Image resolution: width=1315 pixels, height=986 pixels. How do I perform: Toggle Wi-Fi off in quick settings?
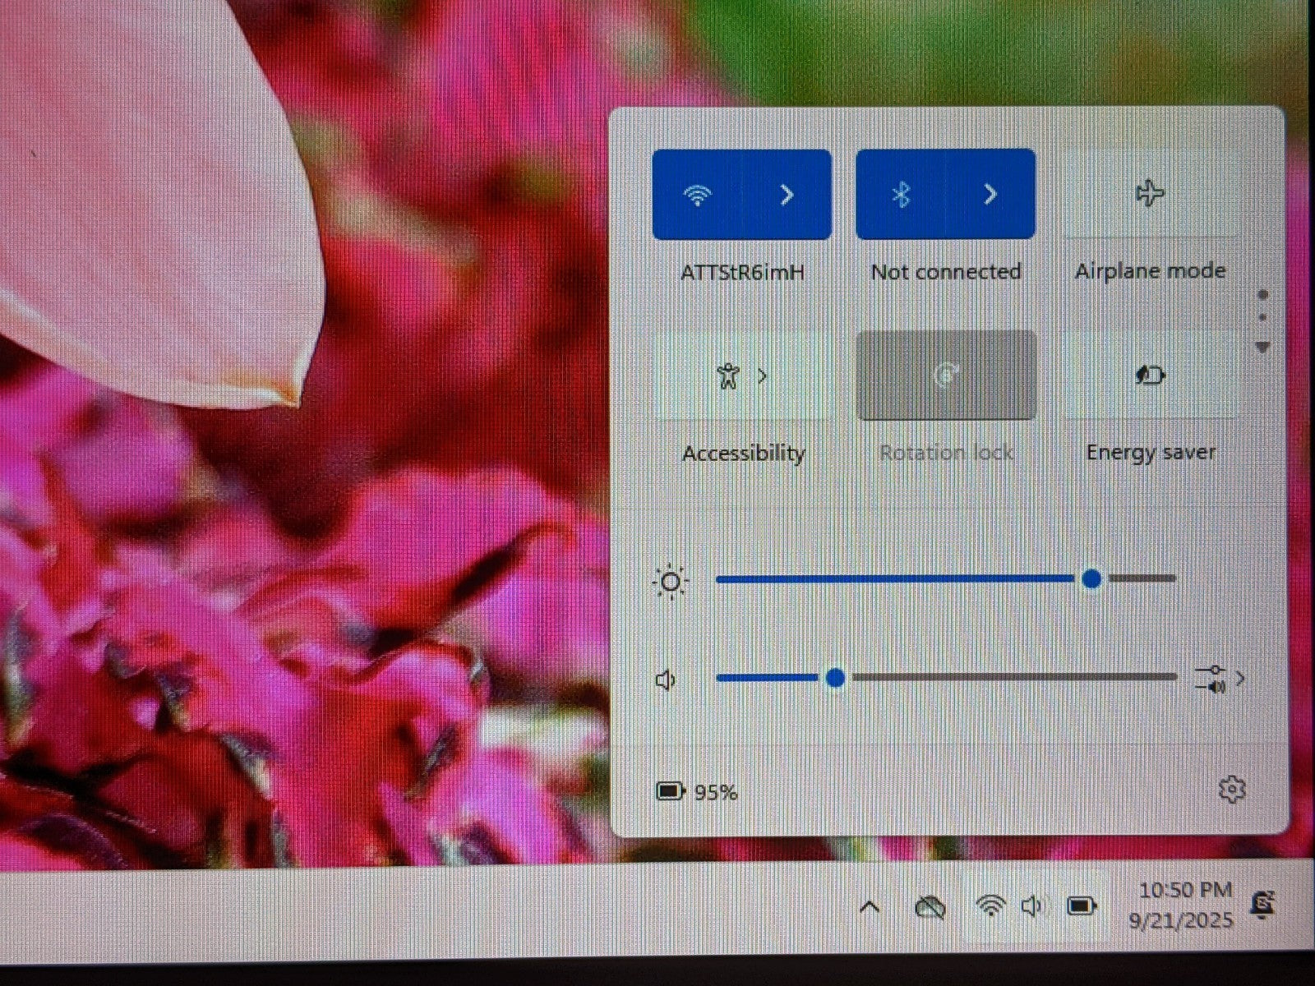pos(698,195)
